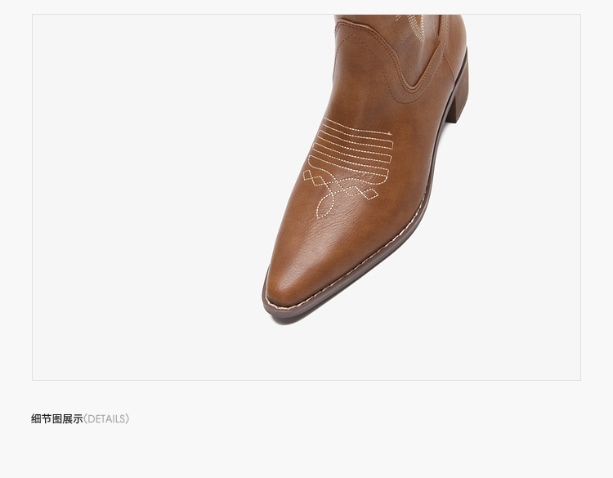Click the embroidery at the top of the shaft

click(x=414, y=25)
